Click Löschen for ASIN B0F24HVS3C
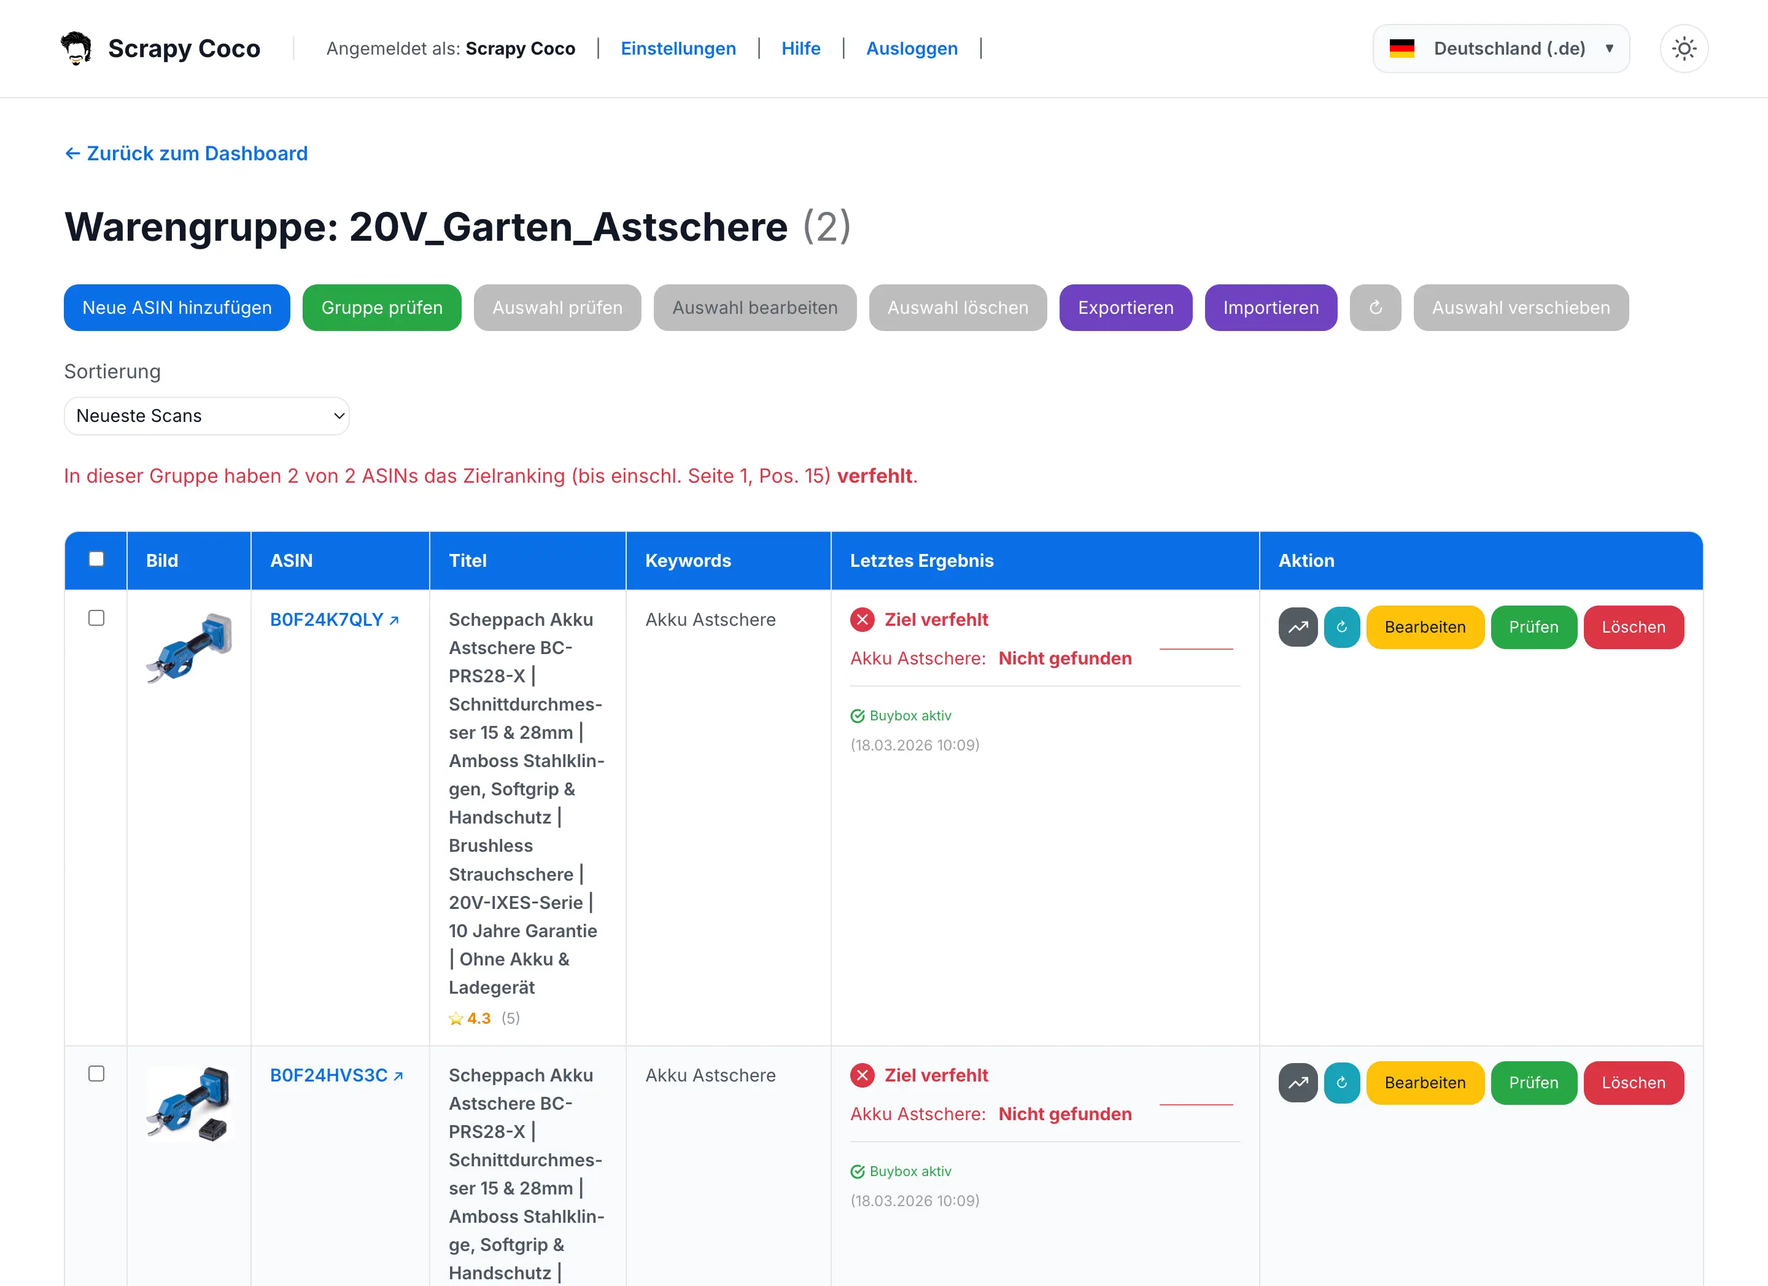This screenshot has height=1286, width=1768. [x=1633, y=1083]
